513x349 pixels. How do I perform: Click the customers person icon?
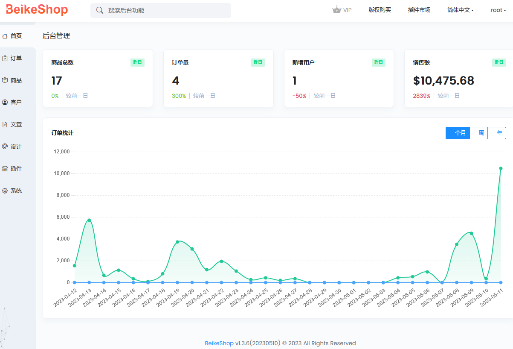[5, 103]
